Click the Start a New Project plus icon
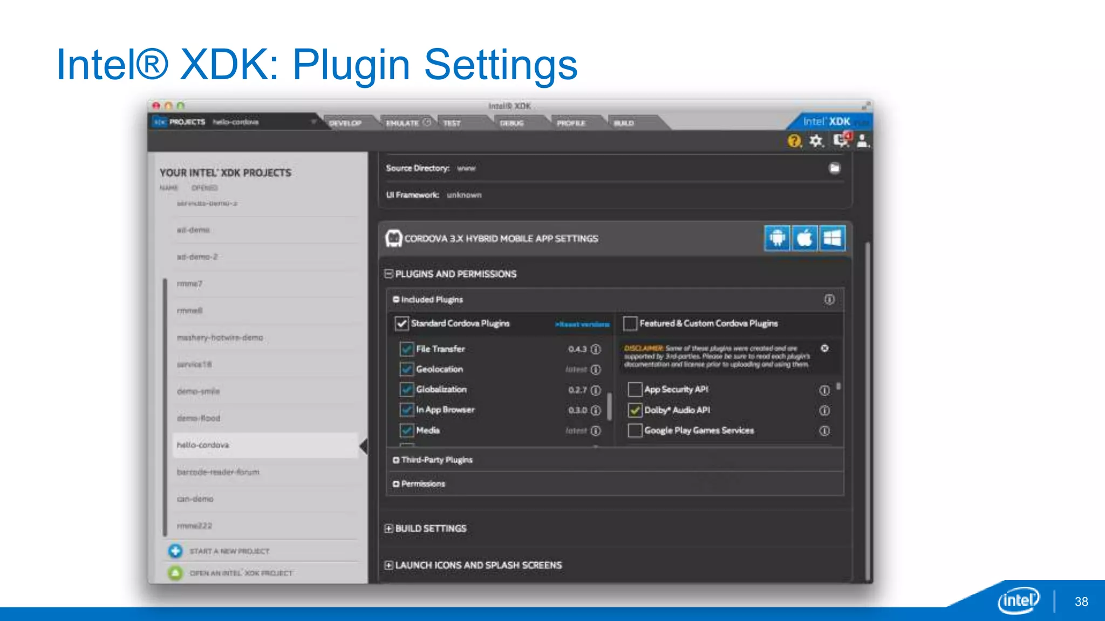Image resolution: width=1105 pixels, height=621 pixels. 175,551
